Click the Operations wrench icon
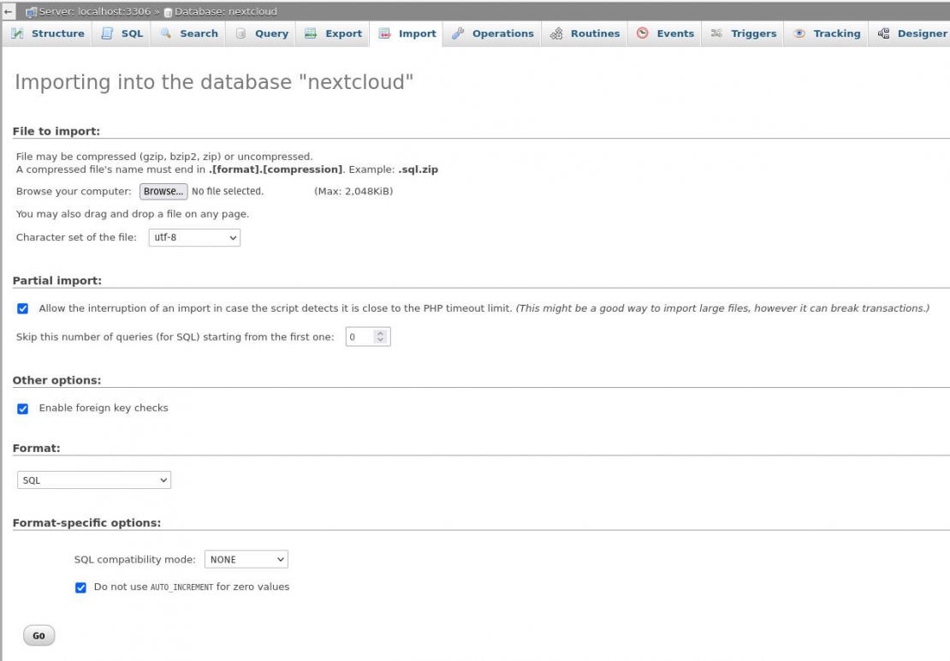This screenshot has height=661, width=950. (459, 33)
